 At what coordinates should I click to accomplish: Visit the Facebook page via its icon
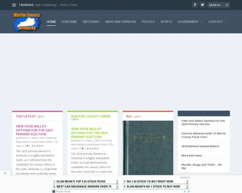(195, 5)
